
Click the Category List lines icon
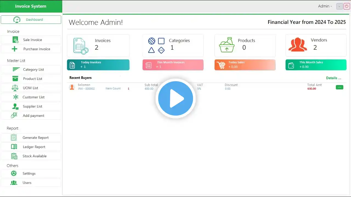(x=16, y=69)
